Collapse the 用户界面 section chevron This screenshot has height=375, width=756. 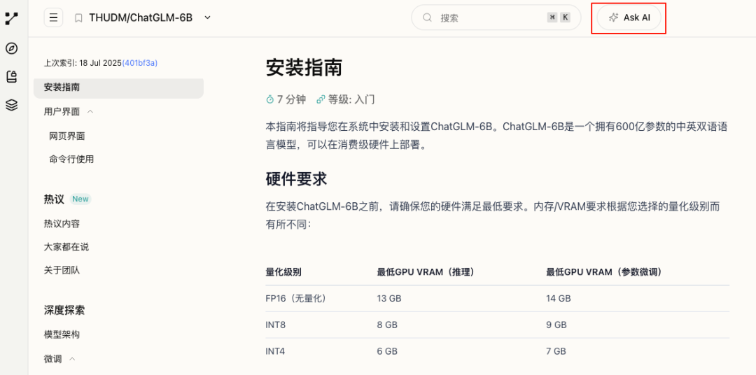coord(90,112)
